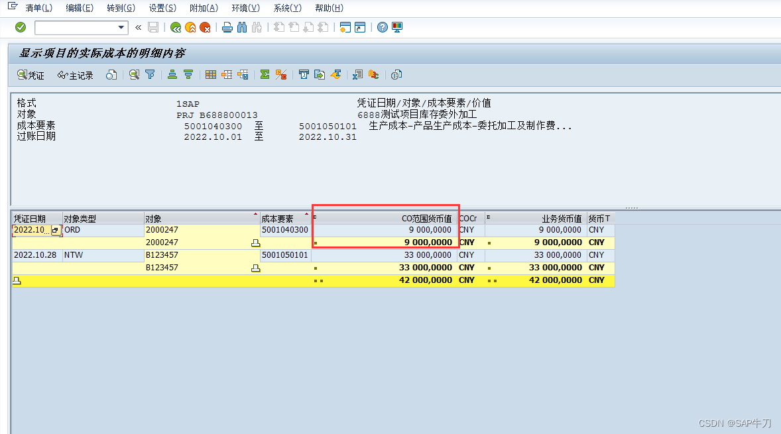Select the 2022.10.28 date cell
The height and width of the screenshot is (434, 781).
click(37, 255)
